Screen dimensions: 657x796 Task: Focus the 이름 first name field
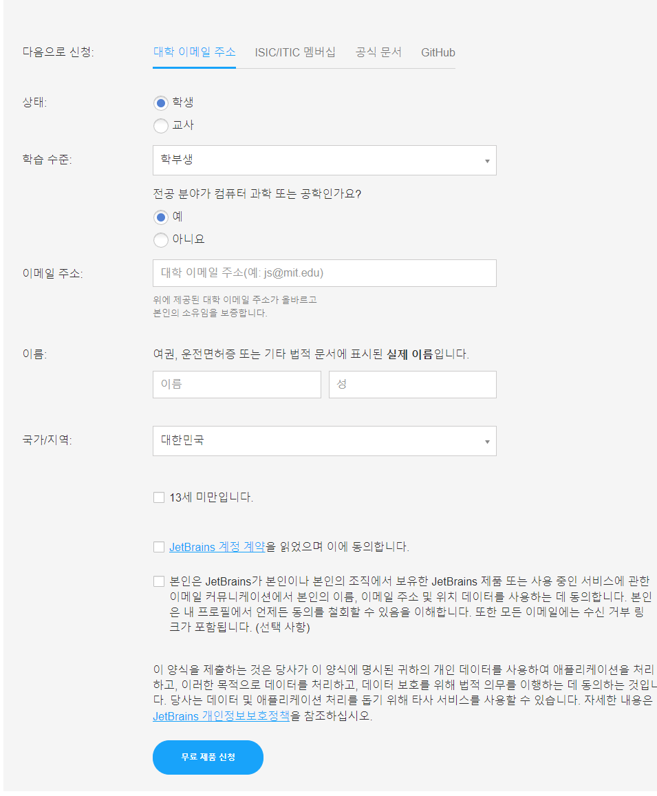(x=237, y=385)
